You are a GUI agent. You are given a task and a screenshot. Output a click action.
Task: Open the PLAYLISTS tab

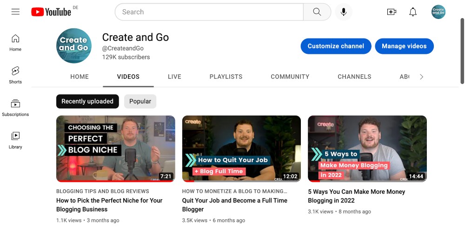point(226,77)
